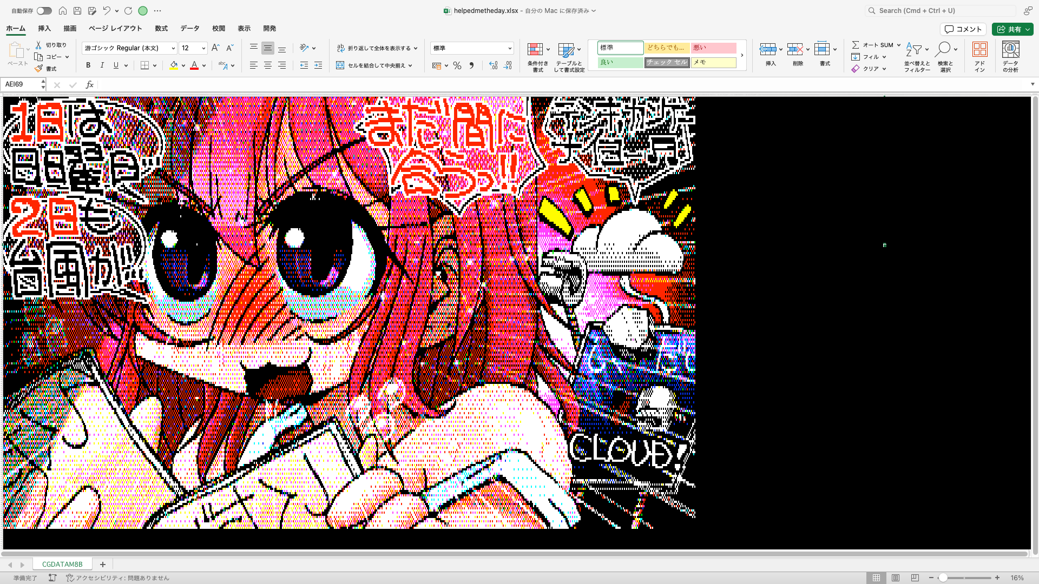1039x584 pixels.
Task: Open the 数式 ribbon tab
Action: tap(161, 29)
